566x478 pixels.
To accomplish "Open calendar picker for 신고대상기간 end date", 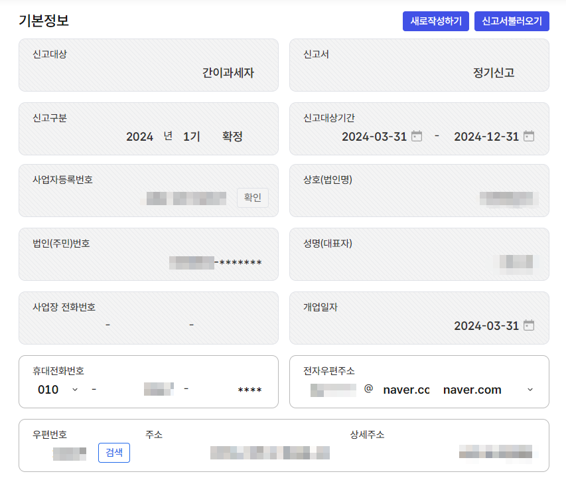I will pyautogui.click(x=529, y=137).
